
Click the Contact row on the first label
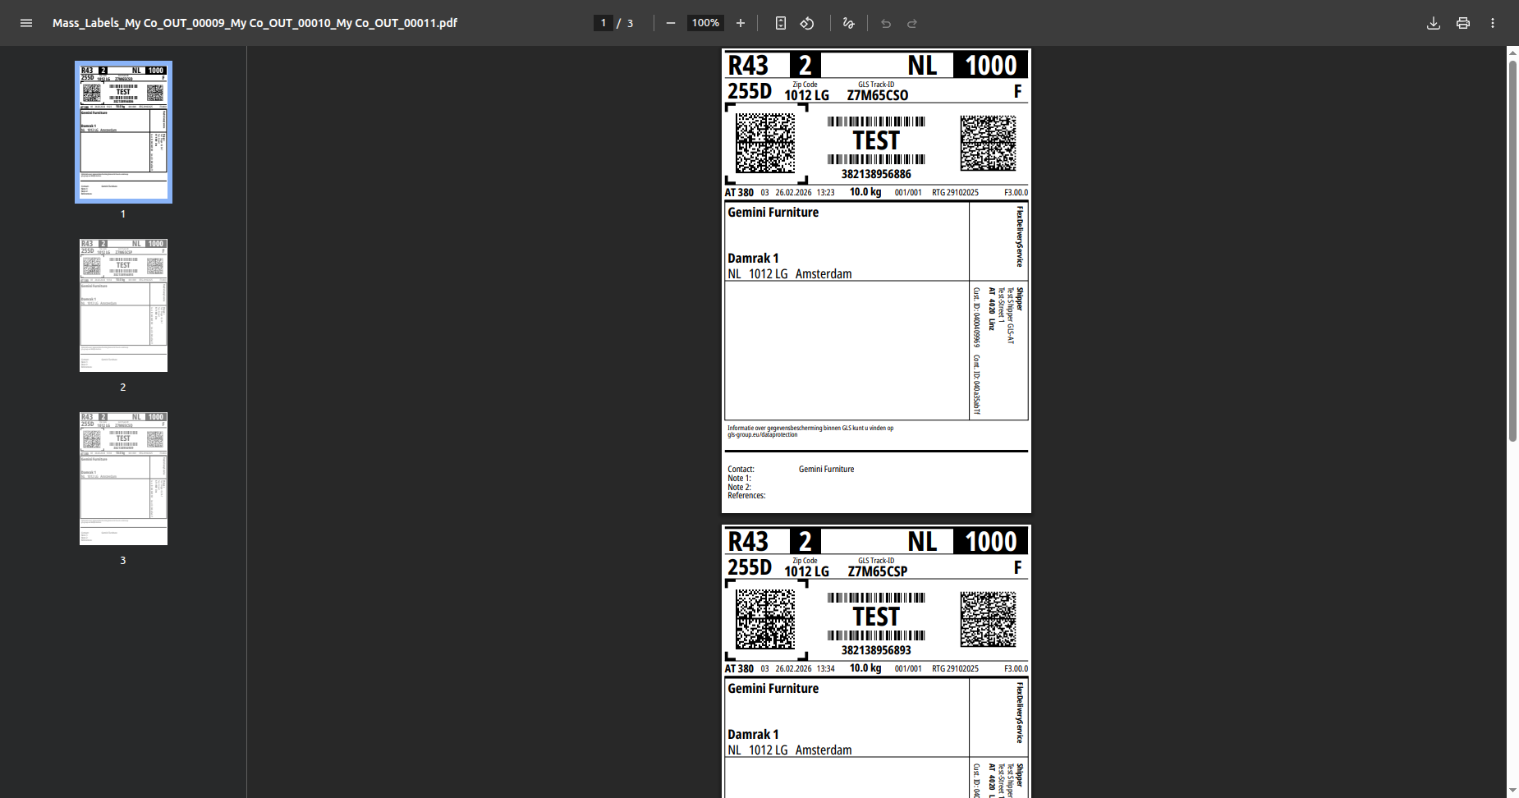pos(791,470)
